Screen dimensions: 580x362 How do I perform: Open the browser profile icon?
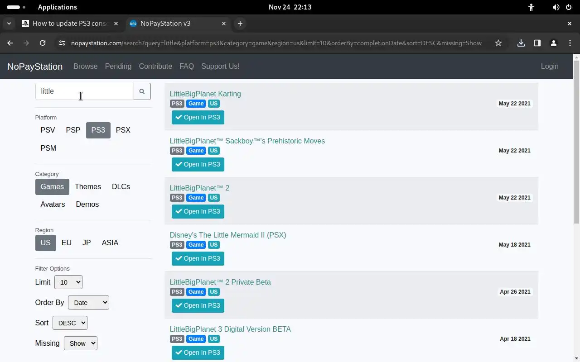554,43
